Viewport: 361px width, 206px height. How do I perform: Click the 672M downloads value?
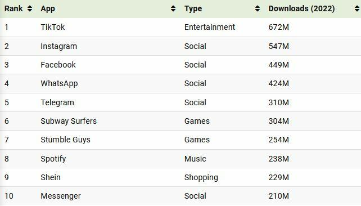click(278, 27)
